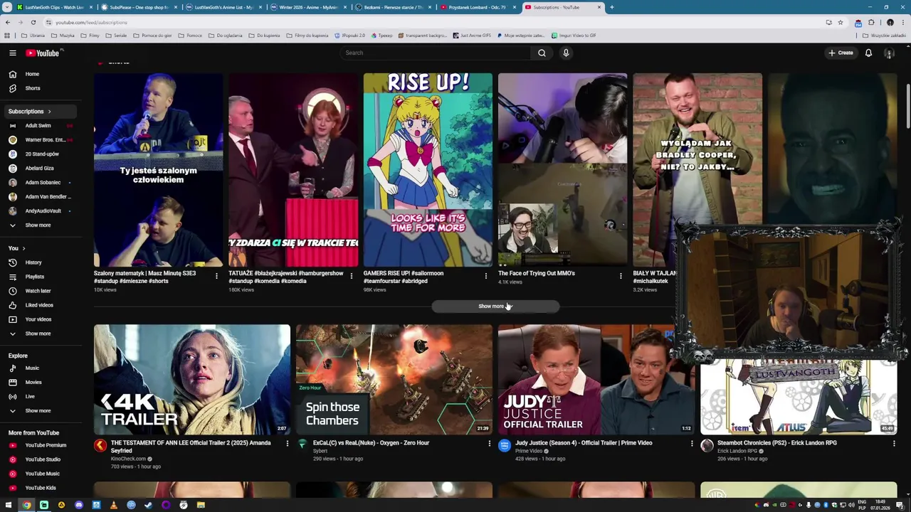Bookmark this page with star icon
This screenshot has height=512, width=911.
tap(841, 22)
